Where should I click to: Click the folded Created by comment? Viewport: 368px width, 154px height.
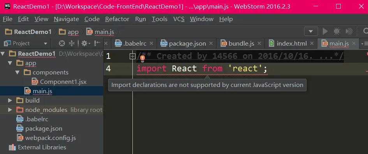pyautogui.click(x=240, y=56)
